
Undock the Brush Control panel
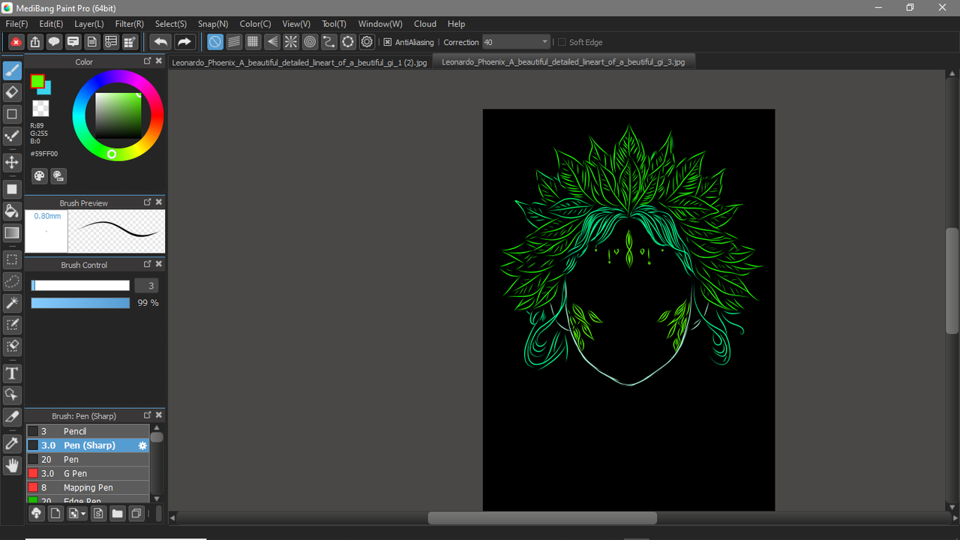pos(148,264)
